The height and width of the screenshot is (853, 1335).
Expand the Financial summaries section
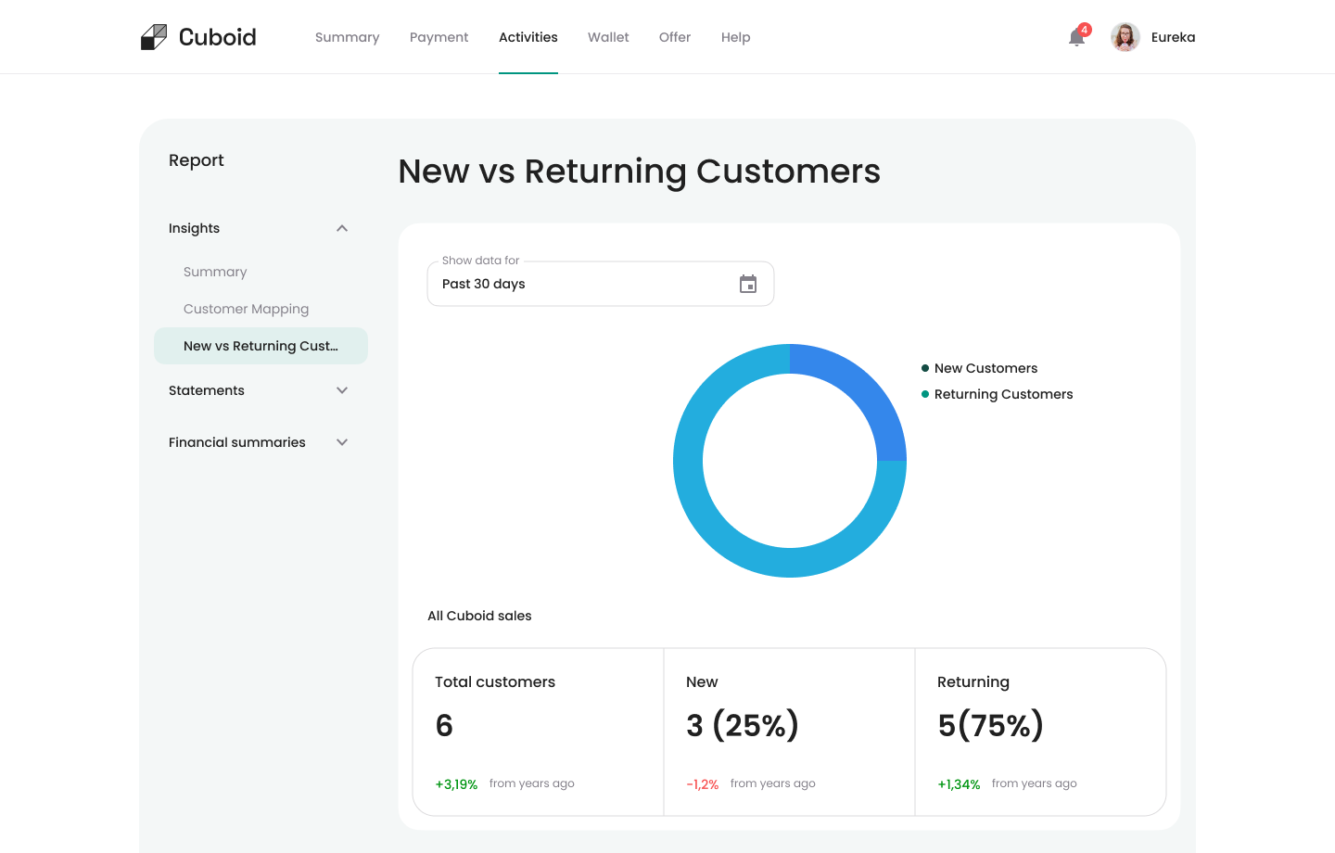pos(342,442)
